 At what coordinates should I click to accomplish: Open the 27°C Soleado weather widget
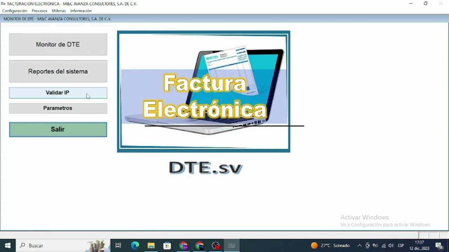(x=330, y=246)
